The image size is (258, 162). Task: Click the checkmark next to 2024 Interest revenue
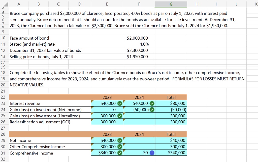click(151, 103)
